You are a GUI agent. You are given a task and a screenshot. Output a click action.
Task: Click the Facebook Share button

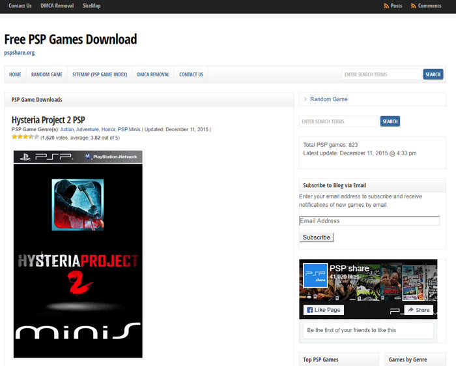pos(419,310)
